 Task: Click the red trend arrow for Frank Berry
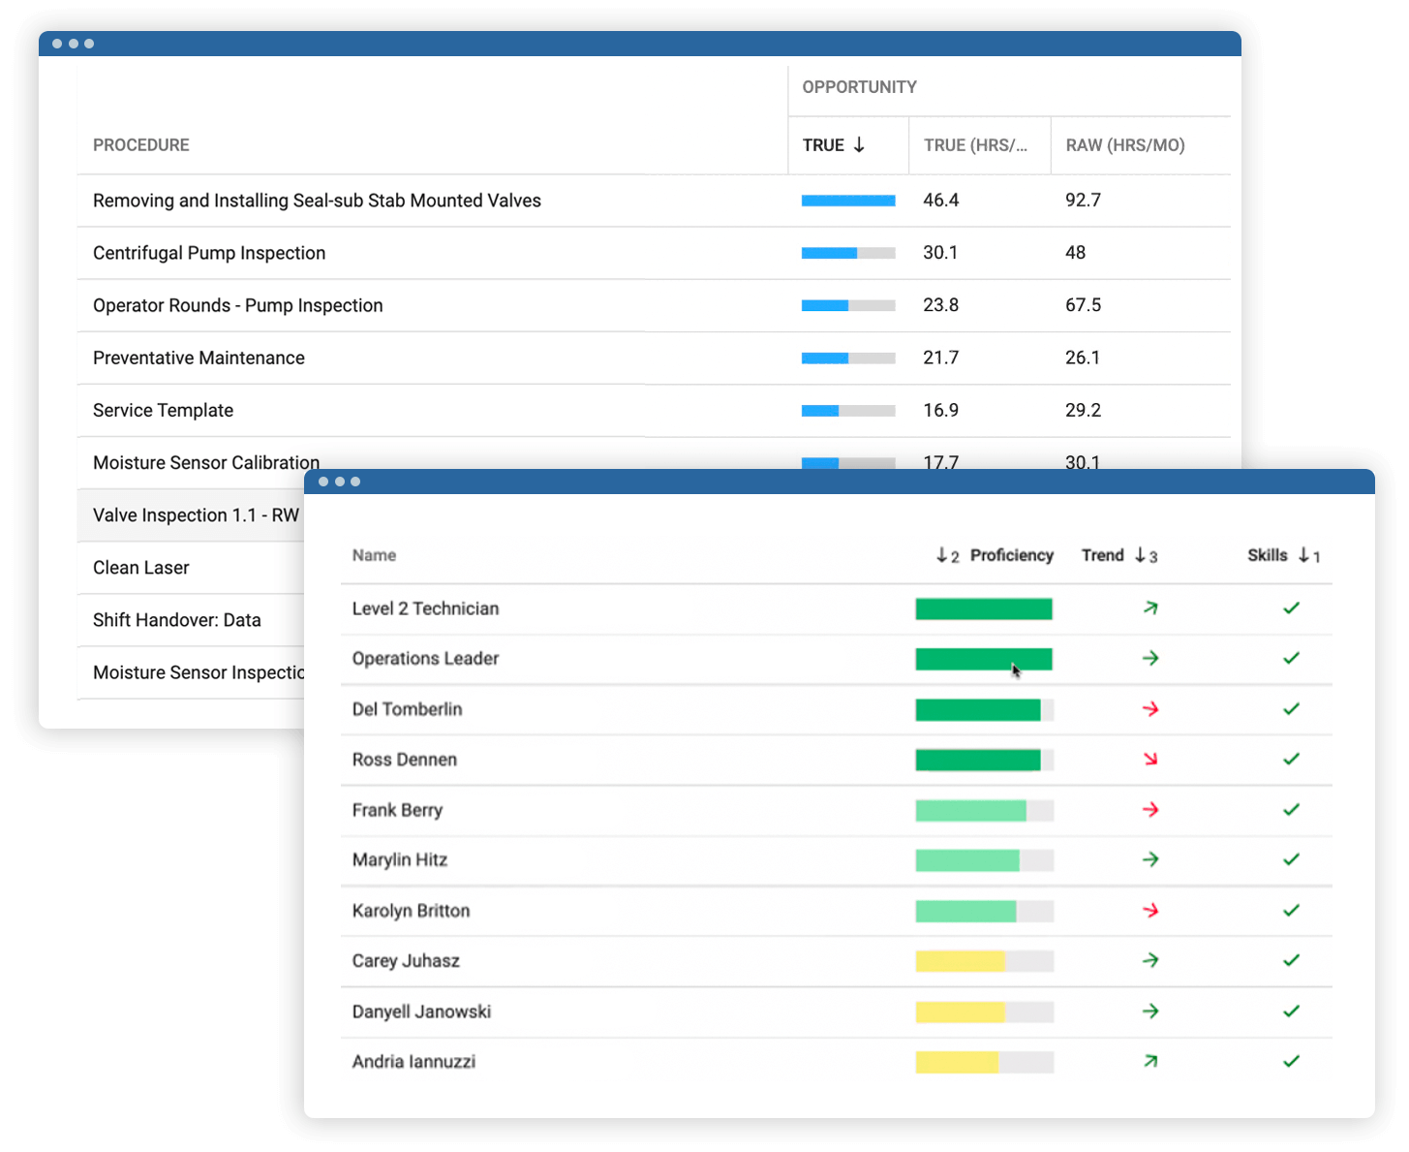click(x=1150, y=810)
